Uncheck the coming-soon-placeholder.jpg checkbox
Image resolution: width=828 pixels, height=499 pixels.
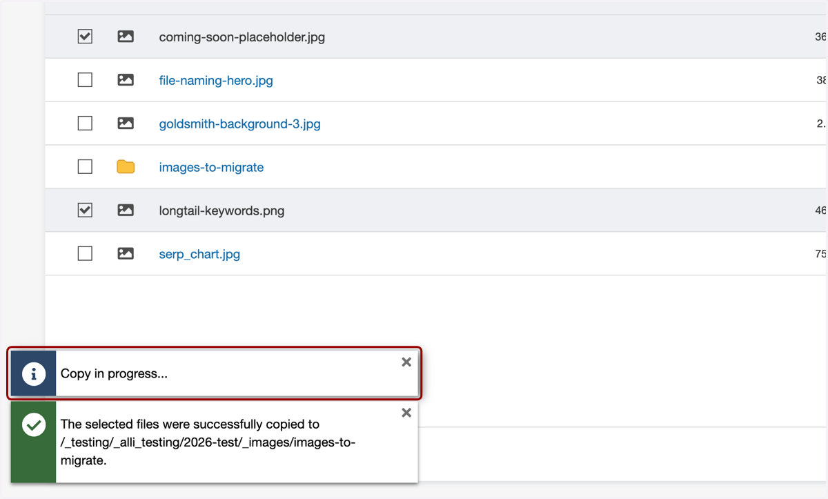pyautogui.click(x=85, y=36)
